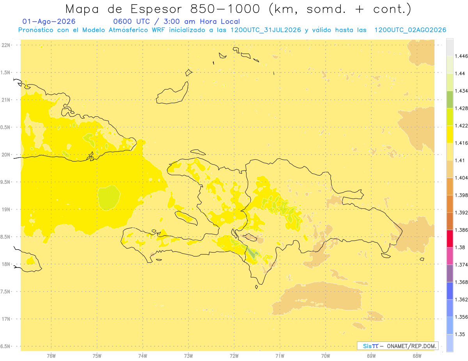Click the yellow-green swatch between 1.422 and 1.428

450,117
